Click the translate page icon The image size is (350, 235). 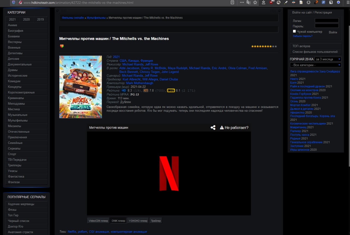[249, 2]
